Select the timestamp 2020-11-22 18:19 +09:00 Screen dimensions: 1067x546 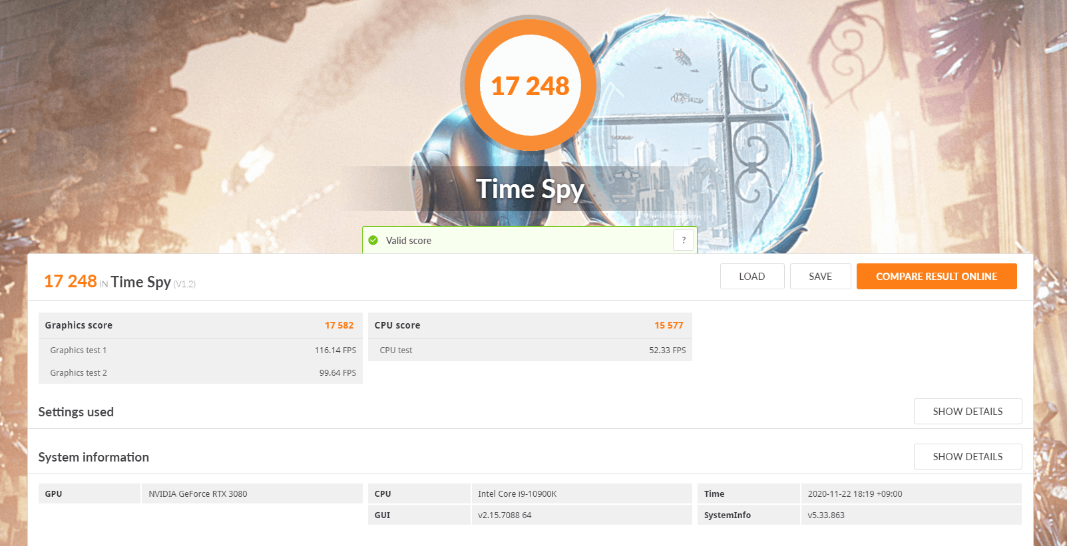(855, 494)
